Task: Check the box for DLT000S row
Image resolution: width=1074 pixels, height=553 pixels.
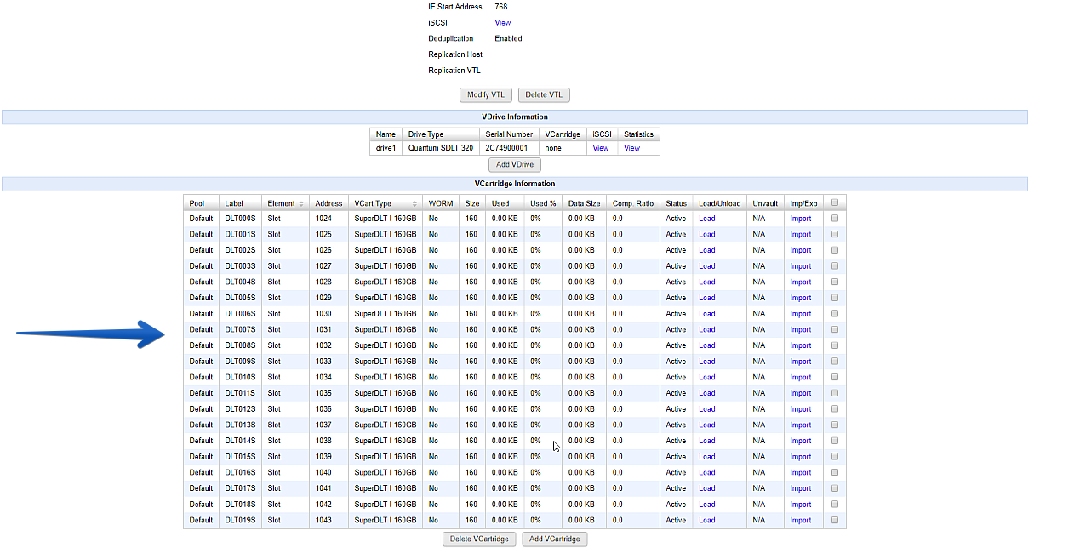Action: (x=835, y=219)
